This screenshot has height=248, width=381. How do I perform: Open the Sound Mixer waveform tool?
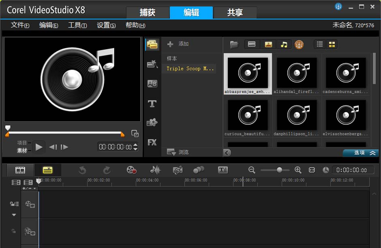click(x=155, y=170)
